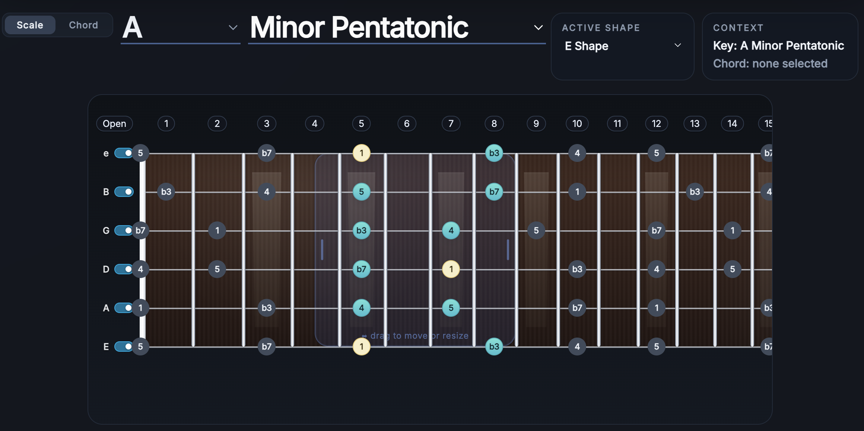The image size is (864, 431).
Task: Select open G string b7 note
Action: click(x=140, y=230)
